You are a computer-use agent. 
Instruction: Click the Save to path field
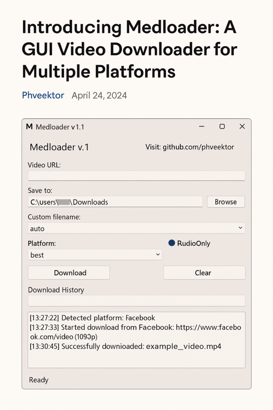point(115,202)
